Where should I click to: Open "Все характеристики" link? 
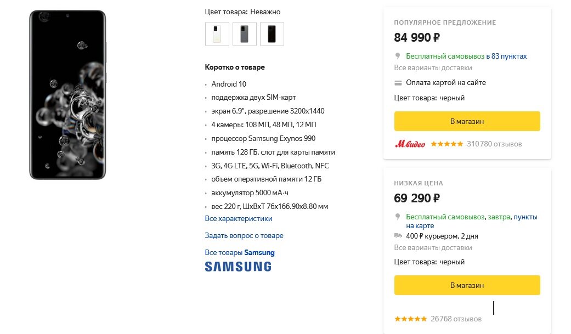tap(239, 218)
